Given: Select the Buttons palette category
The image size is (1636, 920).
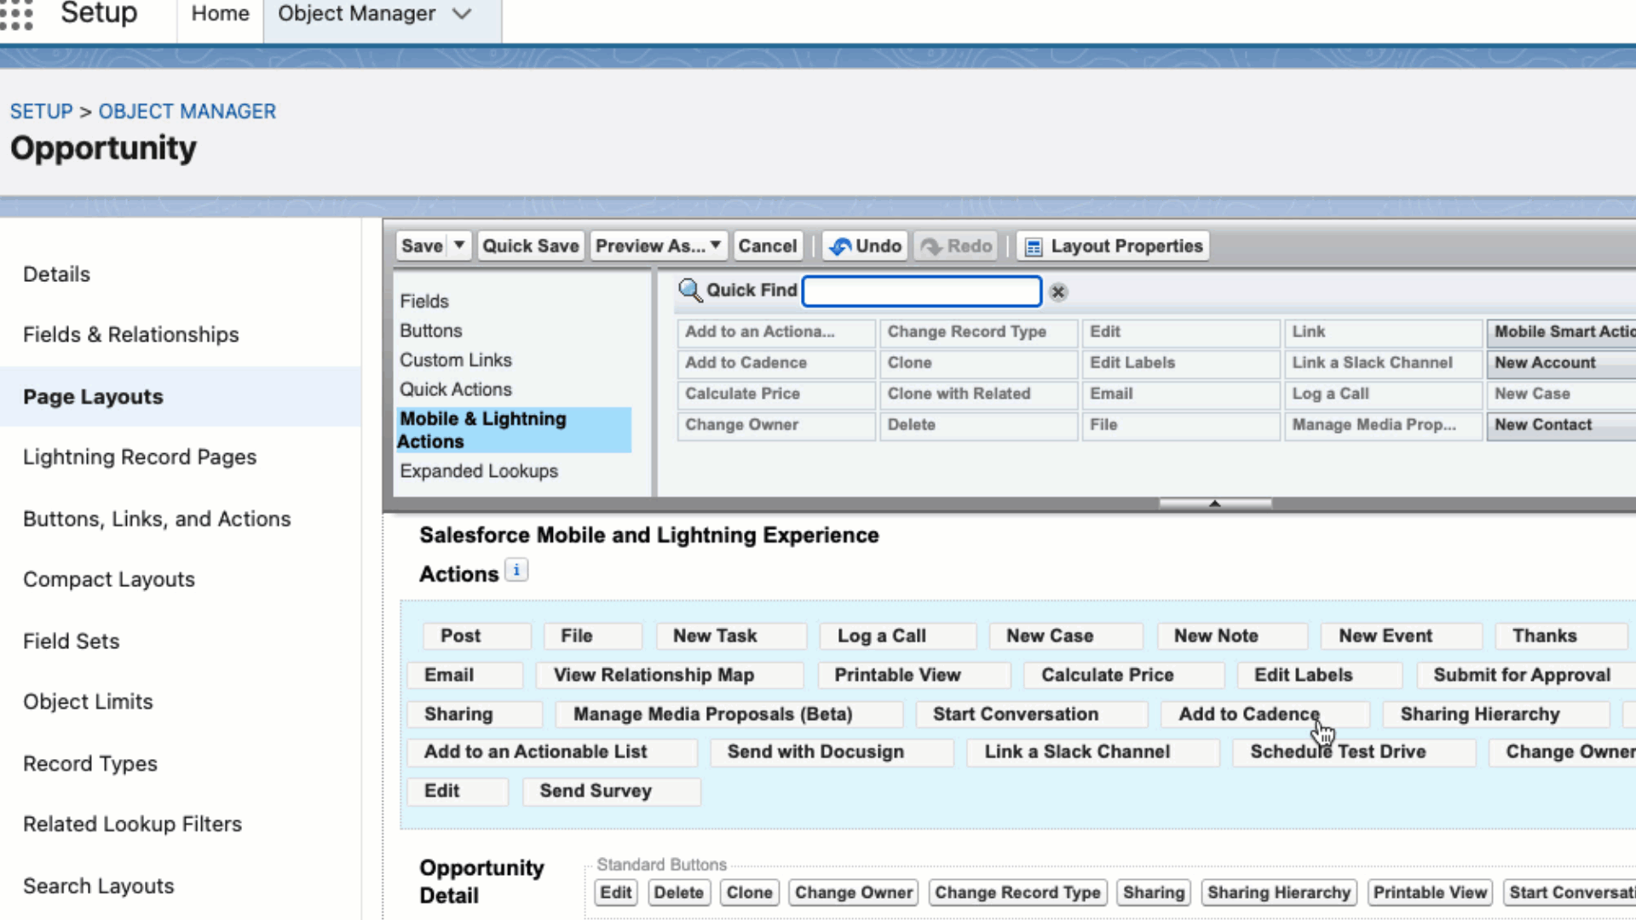Looking at the screenshot, I should coord(430,331).
